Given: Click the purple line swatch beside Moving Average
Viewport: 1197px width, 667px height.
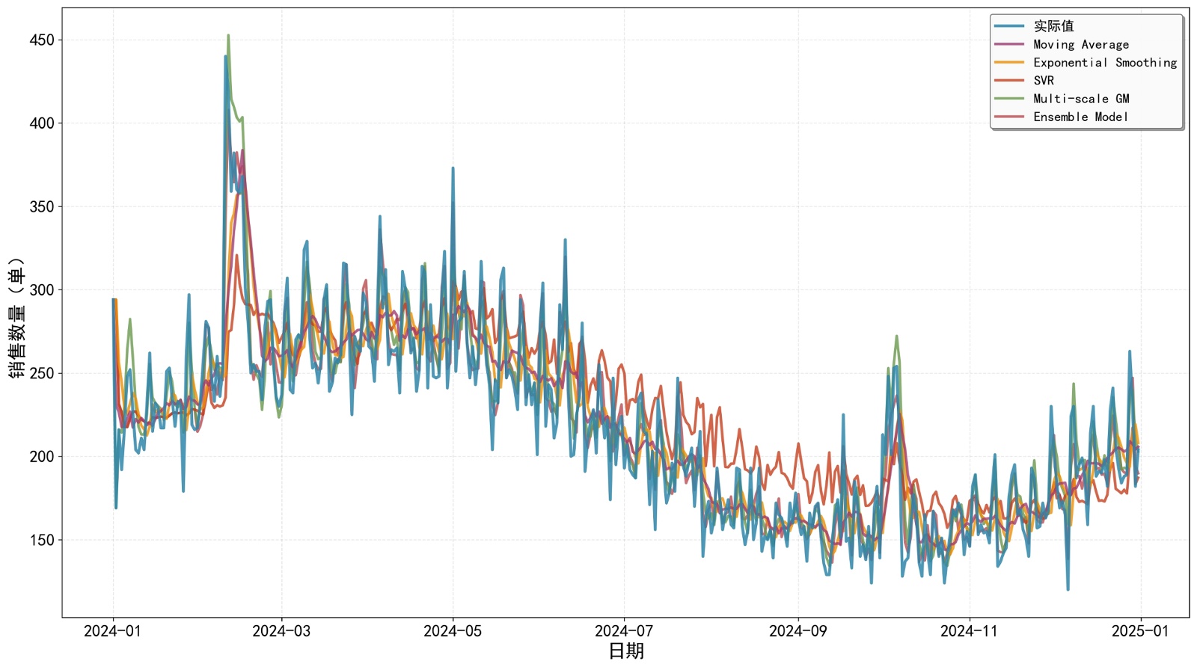Looking at the screenshot, I should 1009,44.
